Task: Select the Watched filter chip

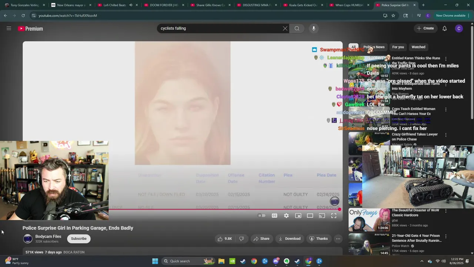Action: (x=418, y=47)
